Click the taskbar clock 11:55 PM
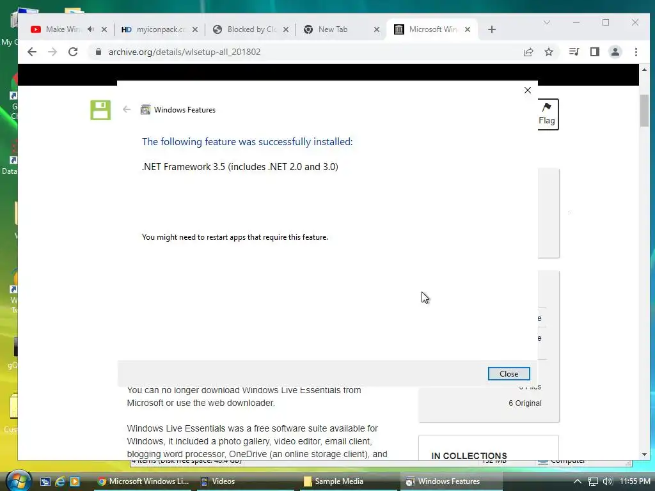 tap(635, 481)
